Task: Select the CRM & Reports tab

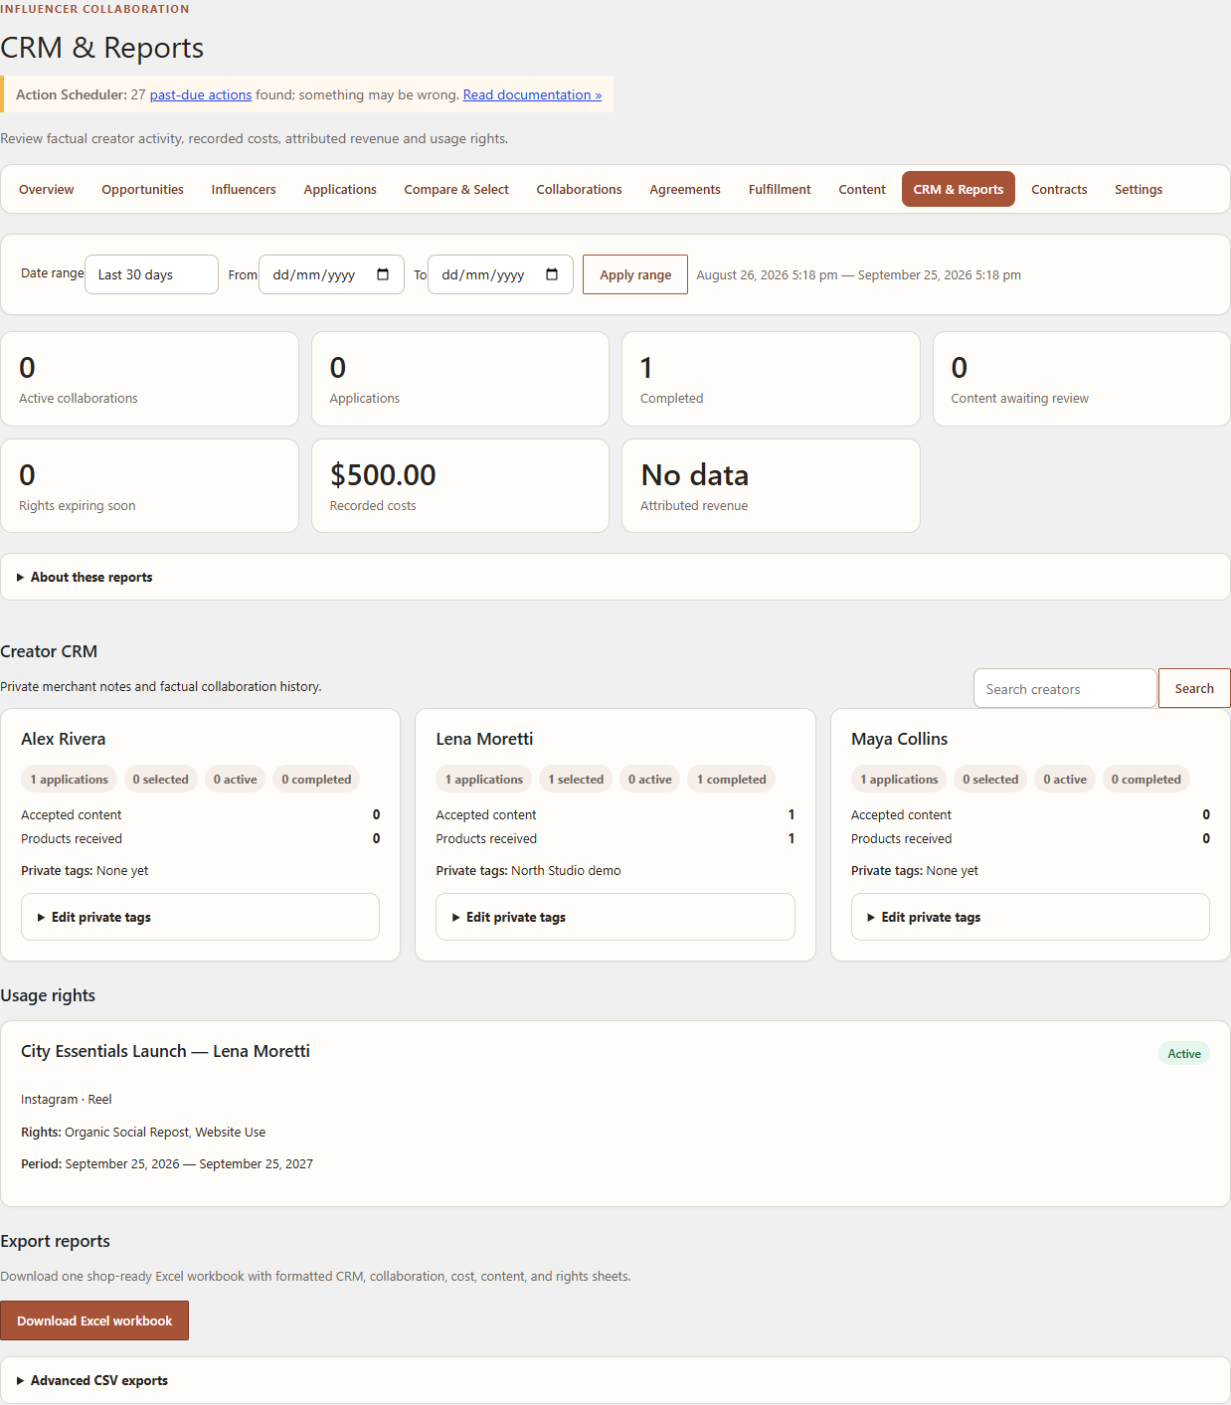Action: click(959, 189)
